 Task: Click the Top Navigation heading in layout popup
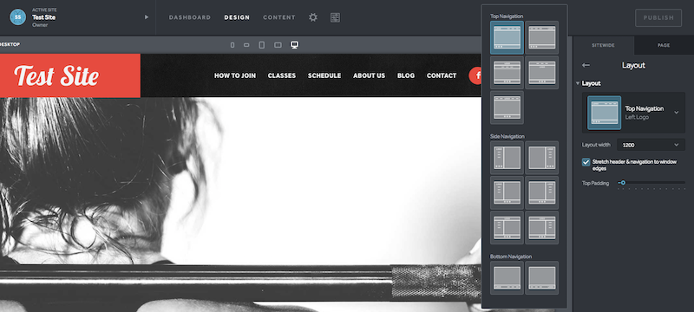507,16
